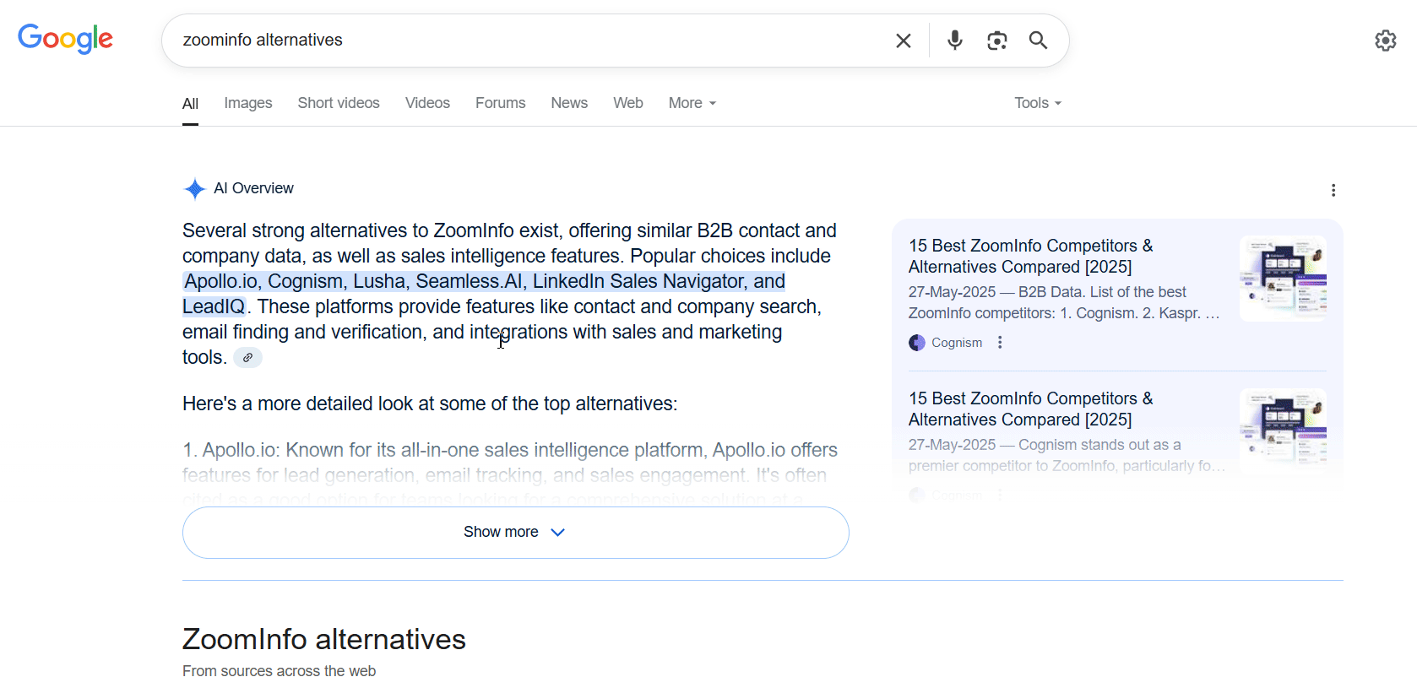Click the text 'From sources across the web'
1417x677 pixels.
coord(279,670)
